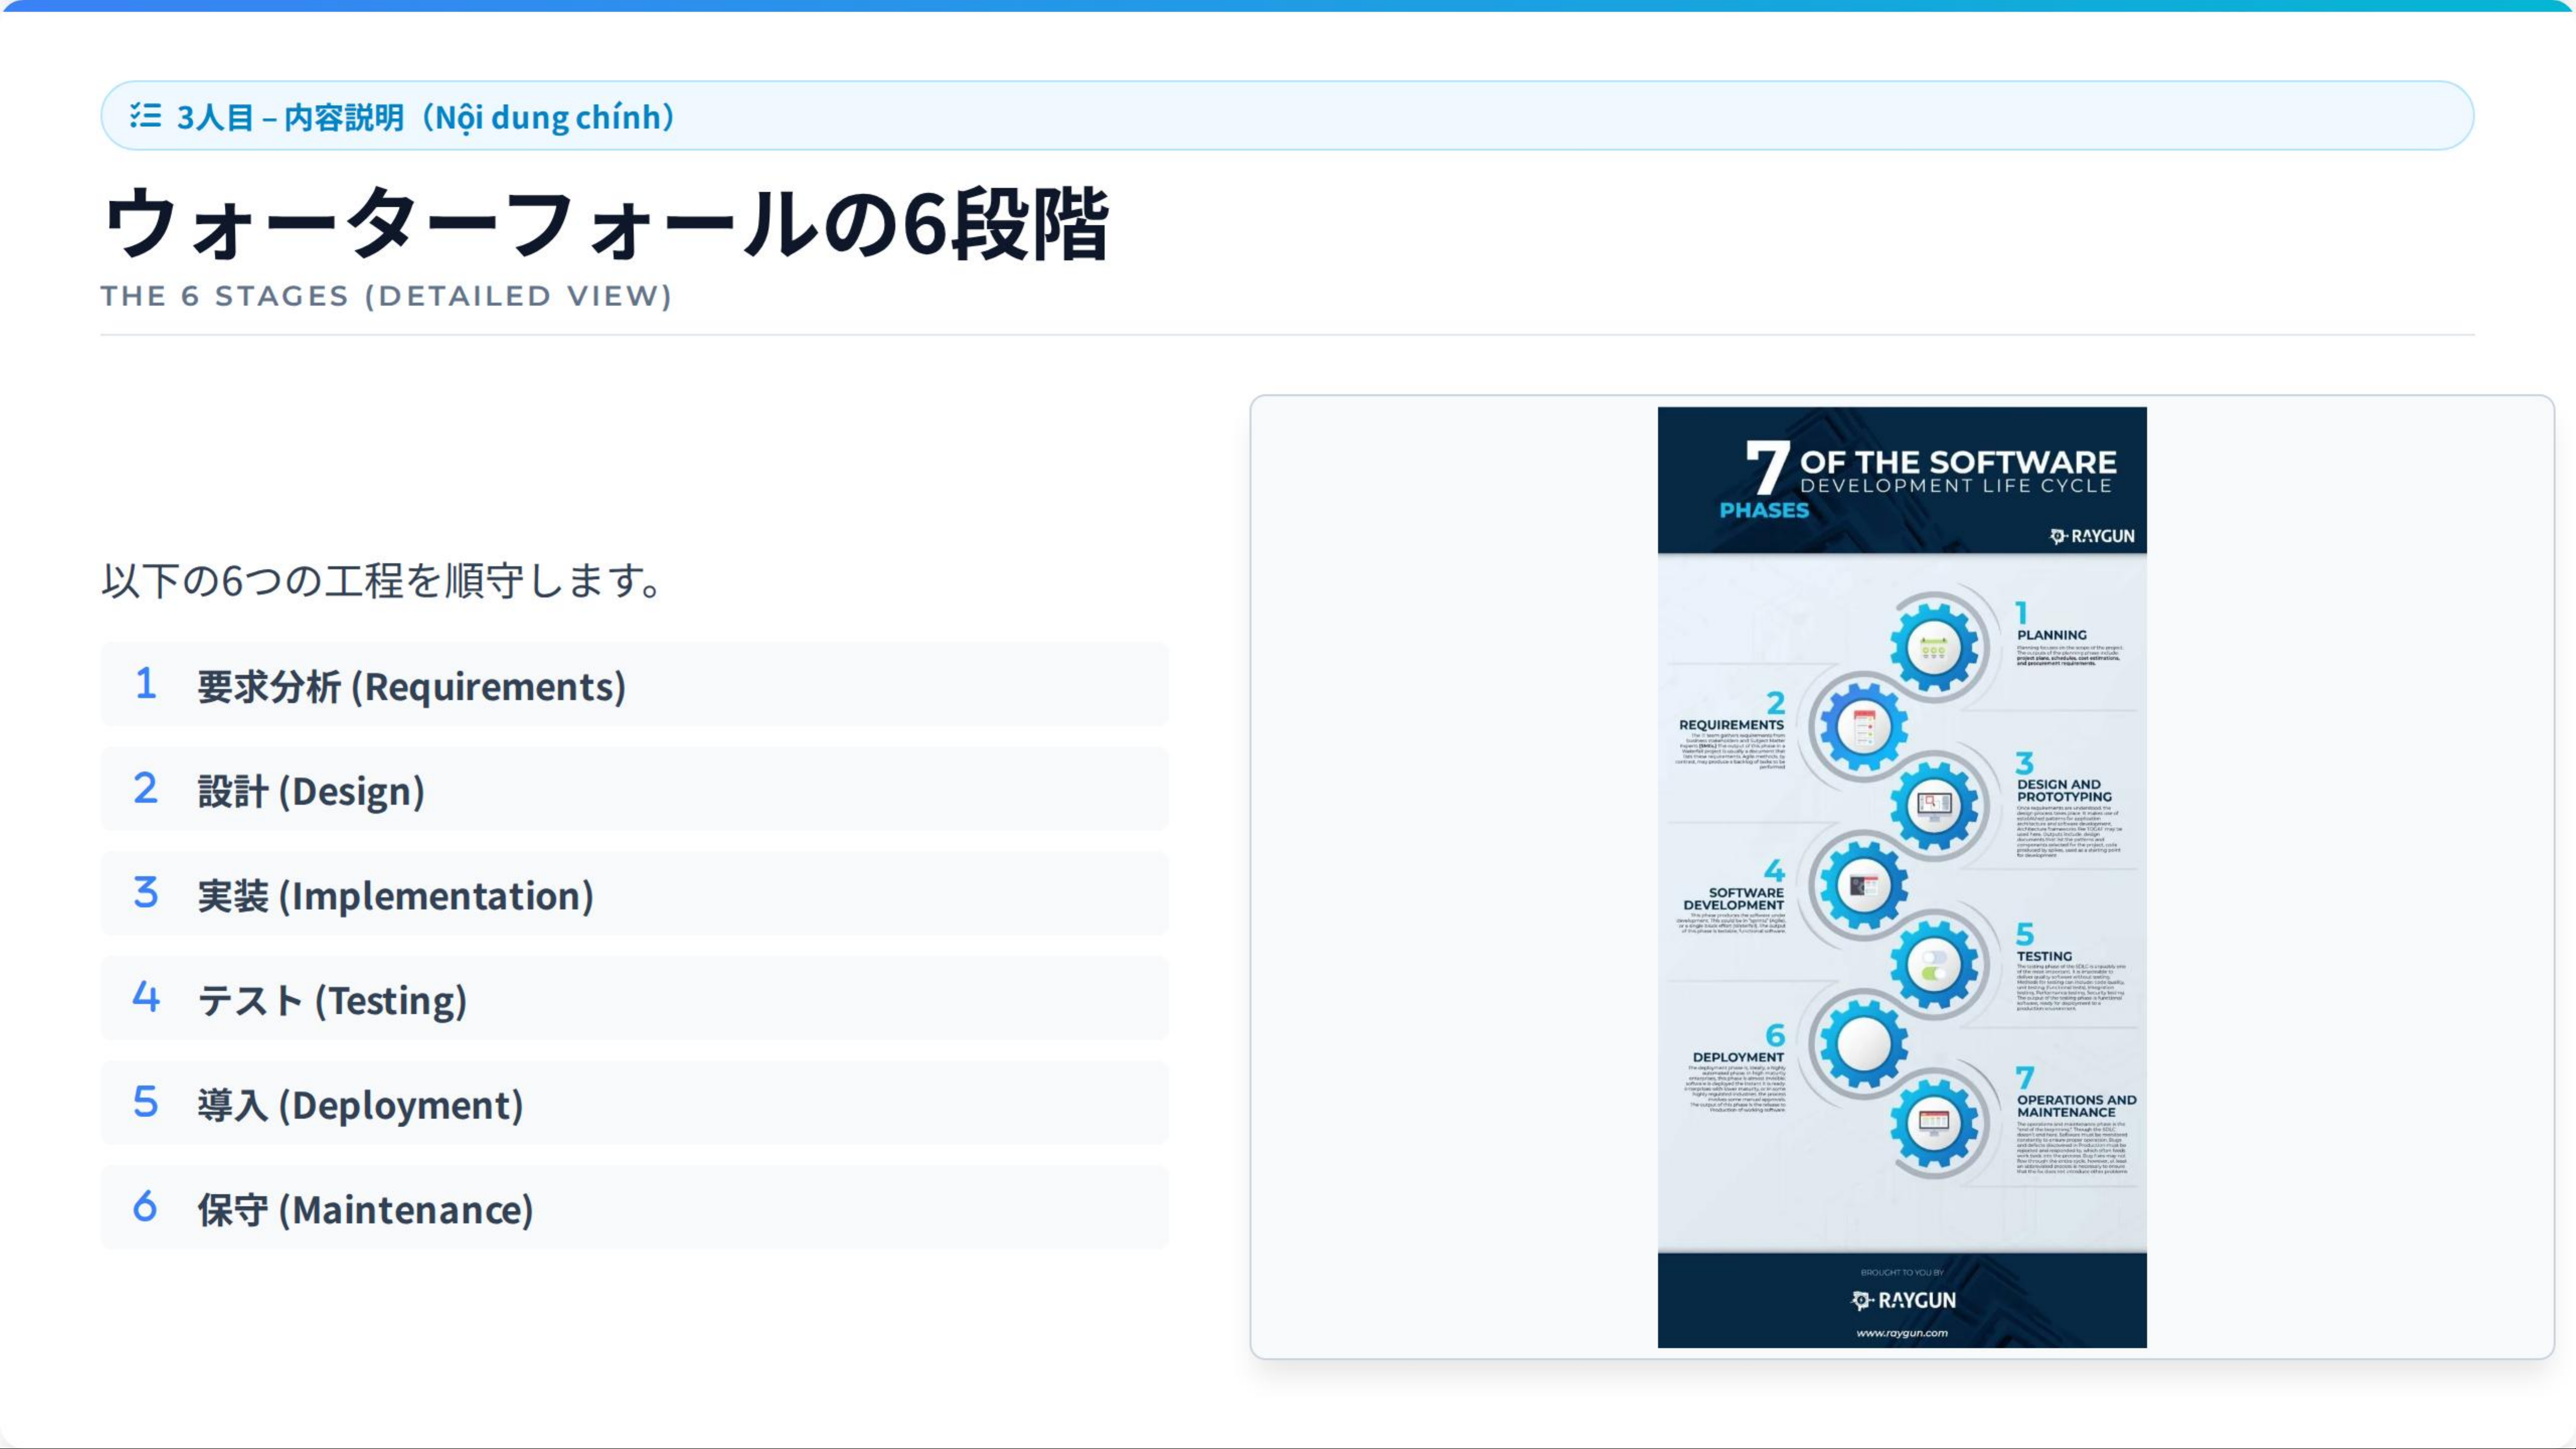The height and width of the screenshot is (1449, 2576).
Task: Select the 導入 (Deployment) list item
Action: pyautogui.click(x=634, y=1104)
